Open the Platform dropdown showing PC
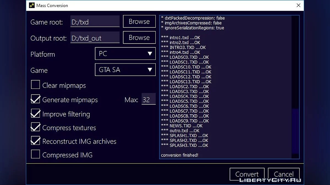Image resolution: width=330 pixels, height=185 pixels. pos(125,54)
